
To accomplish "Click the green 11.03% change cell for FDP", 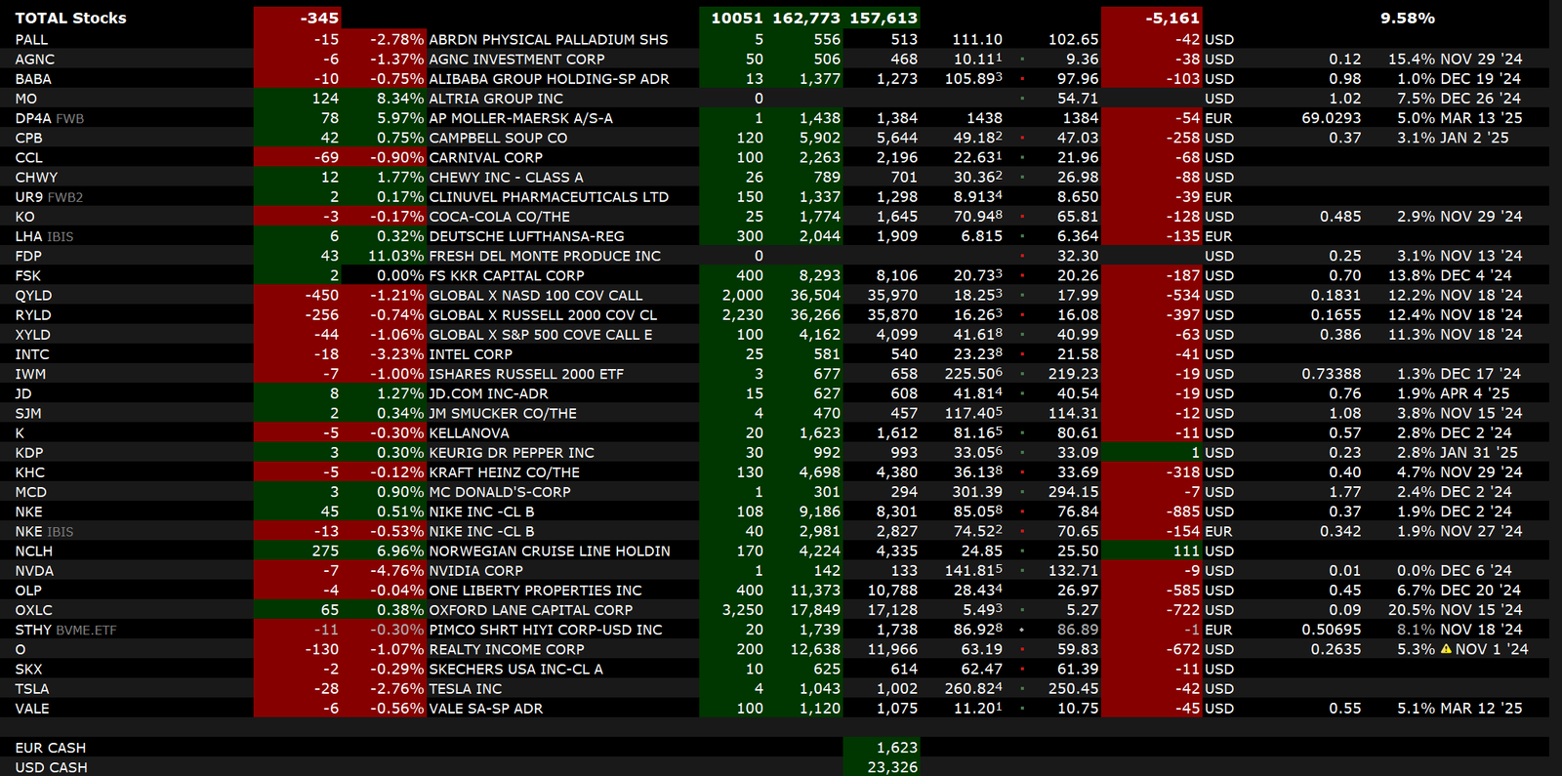I will pos(395,256).
